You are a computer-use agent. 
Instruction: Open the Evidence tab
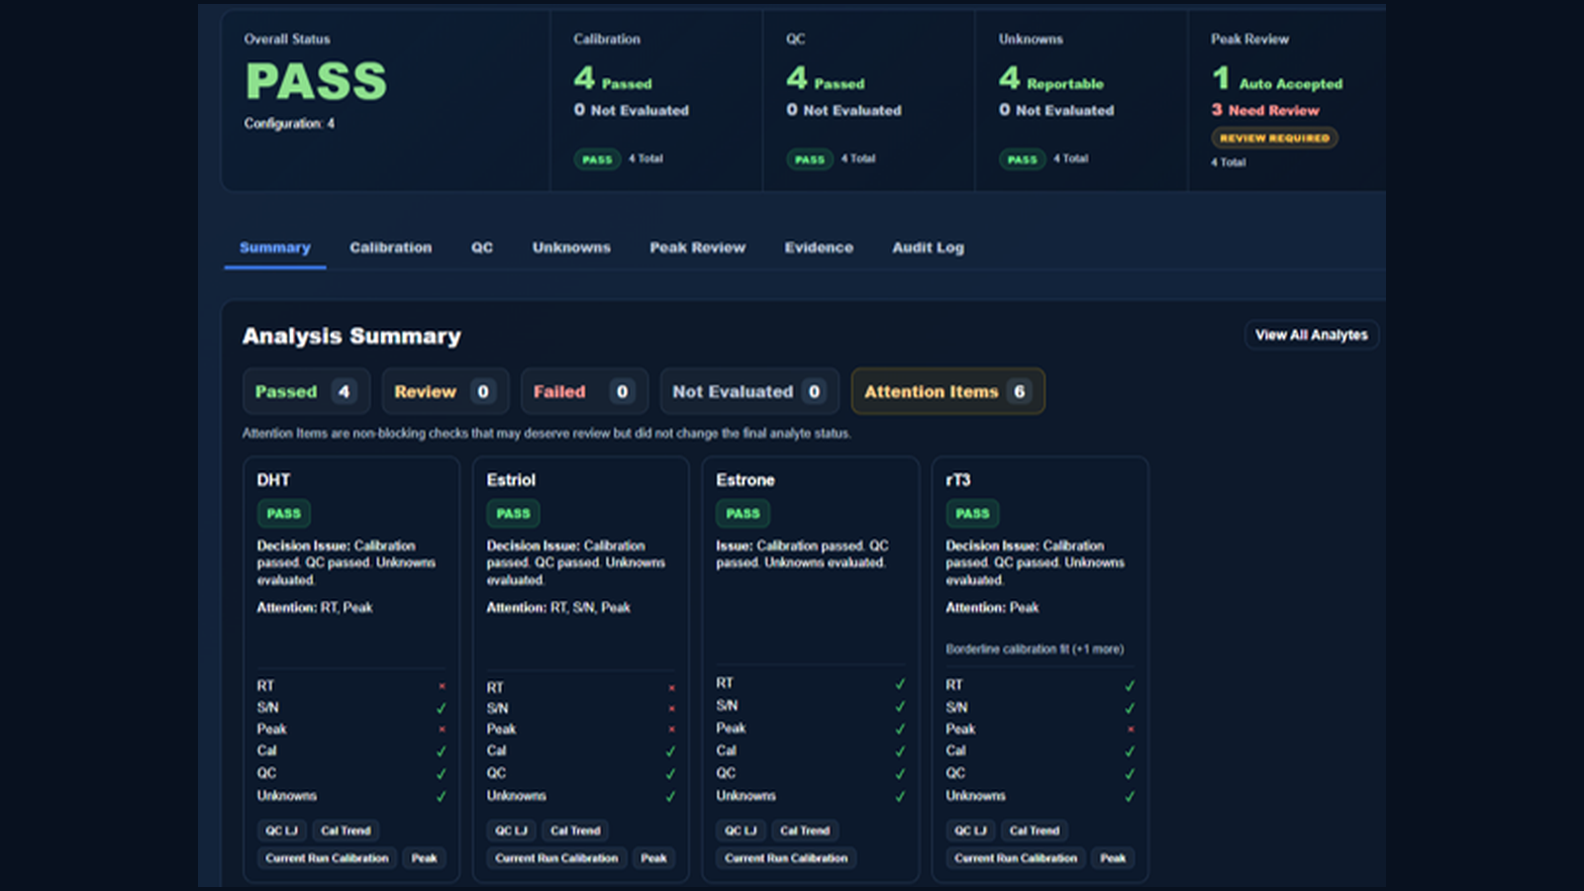819,247
